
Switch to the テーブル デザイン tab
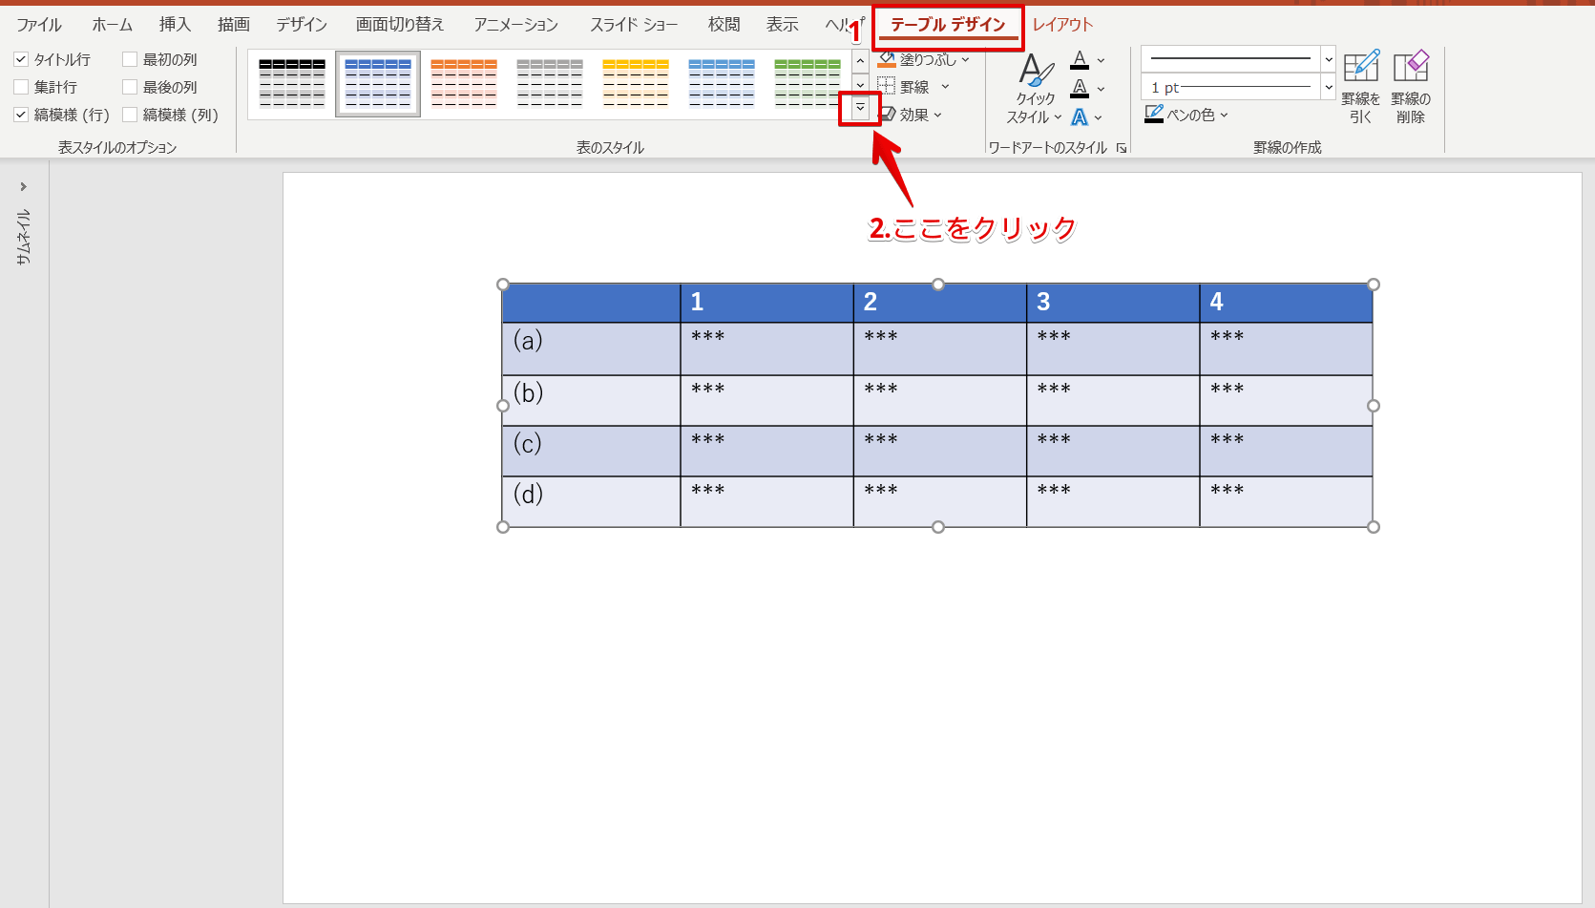point(948,25)
